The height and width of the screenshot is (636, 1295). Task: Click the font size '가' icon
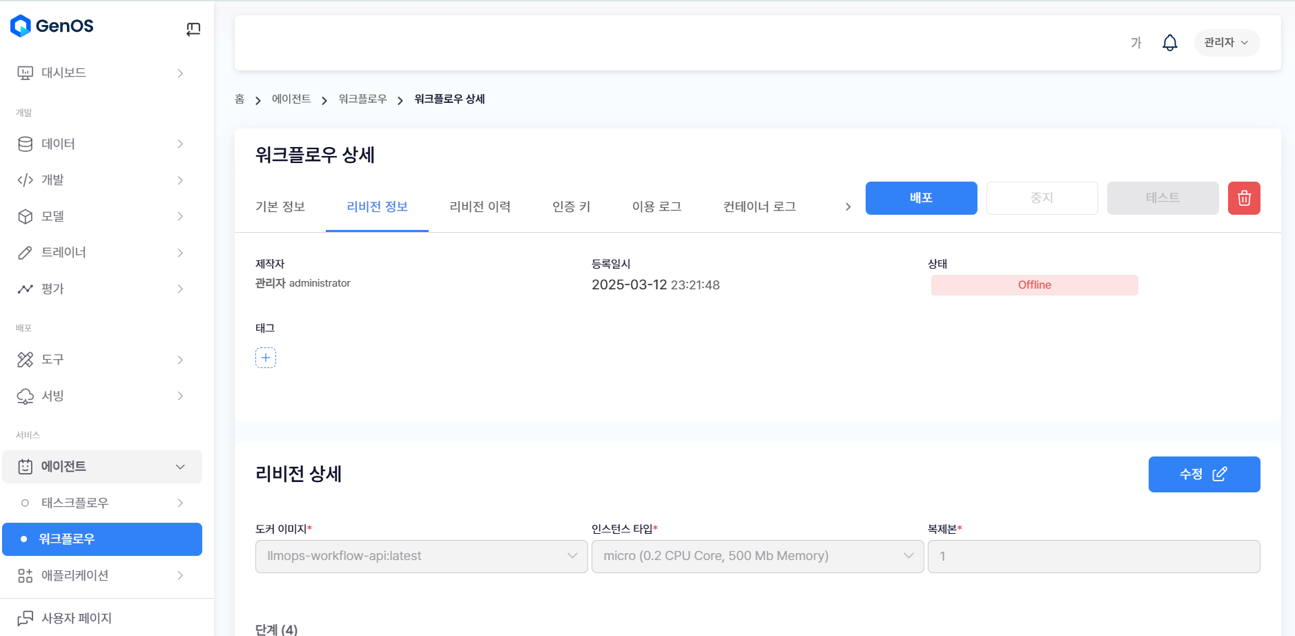pos(1136,43)
